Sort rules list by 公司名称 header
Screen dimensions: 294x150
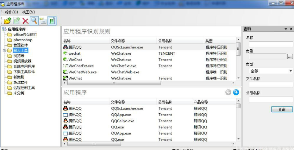click(x=180, y=41)
